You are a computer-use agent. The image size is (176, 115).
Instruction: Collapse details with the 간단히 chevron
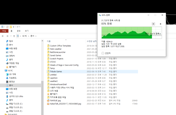coord(103,53)
